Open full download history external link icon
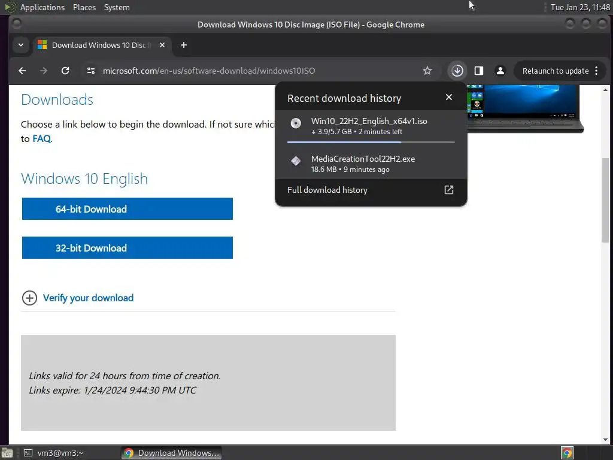The image size is (613, 460). [449, 190]
